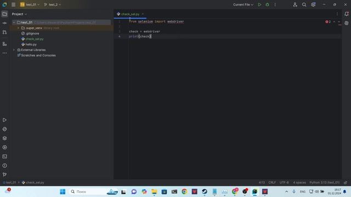This screenshot has width=351, height=197.
Task: Open the Database tool window icon on the right edge
Action: (346, 23)
